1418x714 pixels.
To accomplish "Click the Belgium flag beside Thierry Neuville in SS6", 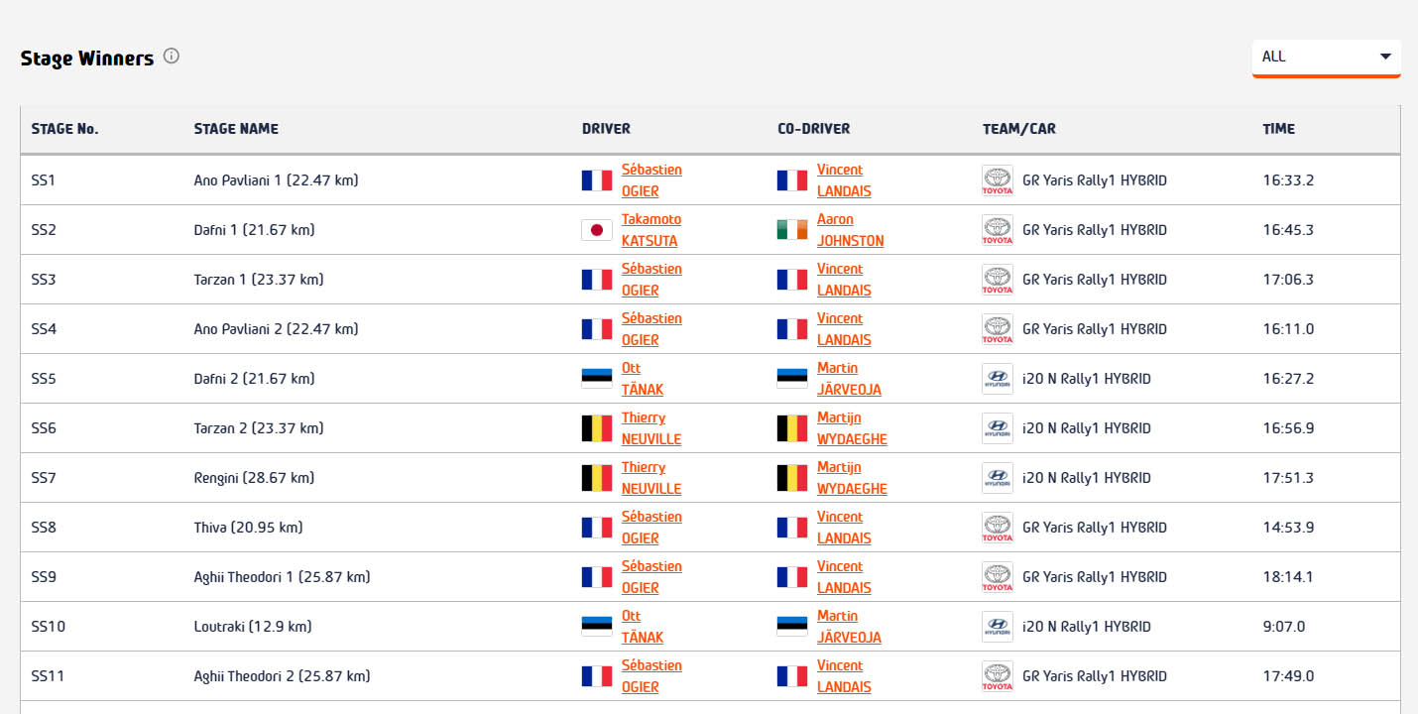I will [x=597, y=428].
